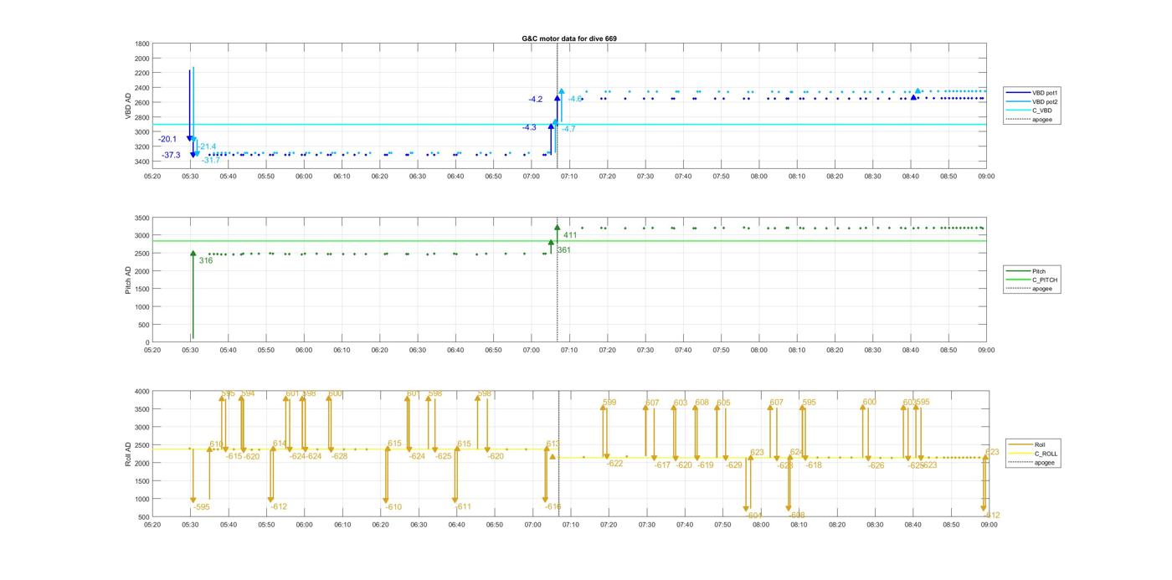The height and width of the screenshot is (580, 1172).
Task: Click the '-629' roll data label
Action: 734,465
